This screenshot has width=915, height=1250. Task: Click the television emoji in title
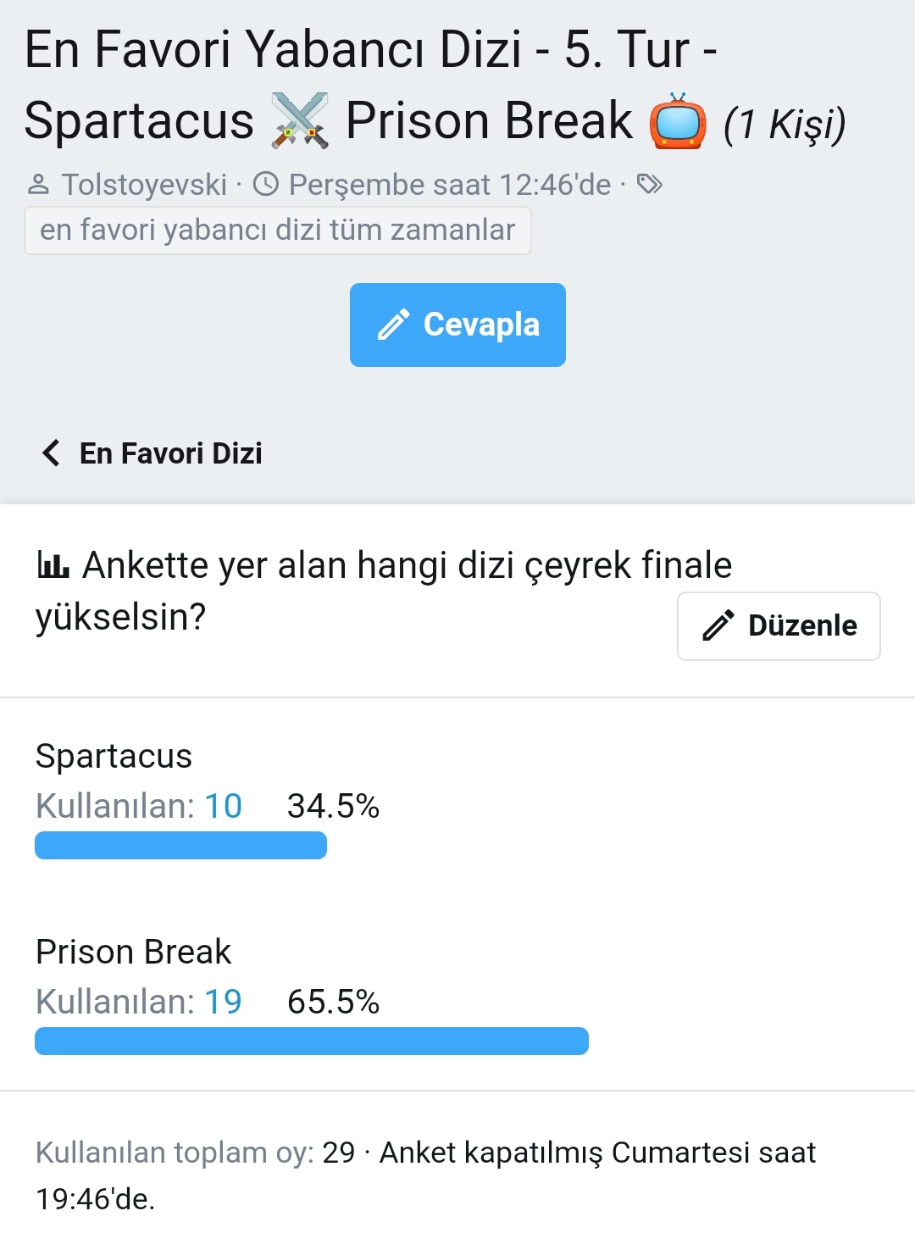pos(678,121)
